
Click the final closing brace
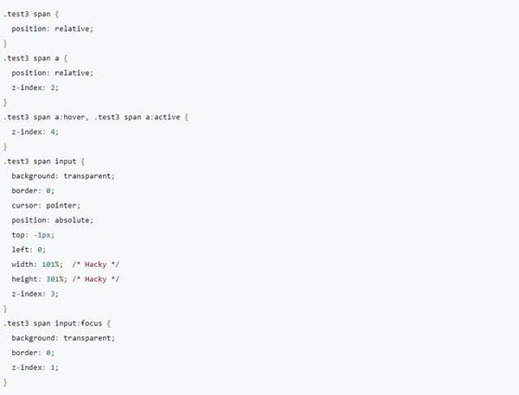[x=5, y=382]
